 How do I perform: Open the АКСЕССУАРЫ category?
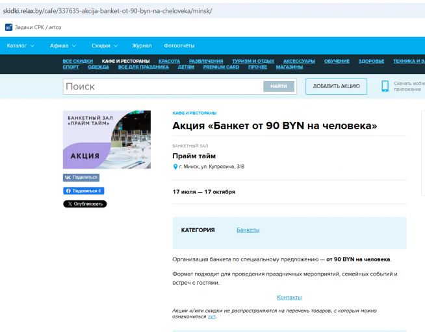(299, 61)
